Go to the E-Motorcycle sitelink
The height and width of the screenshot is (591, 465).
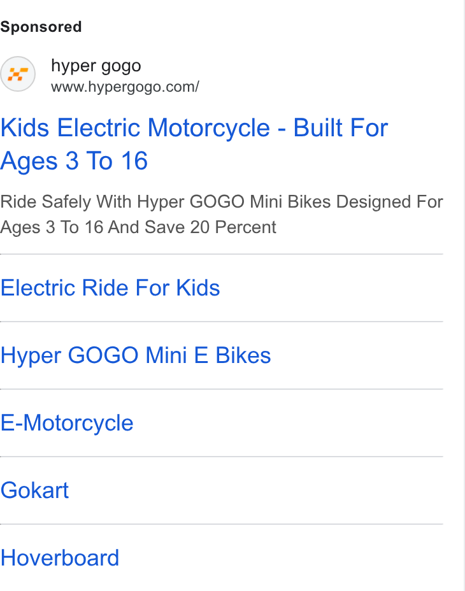click(67, 423)
